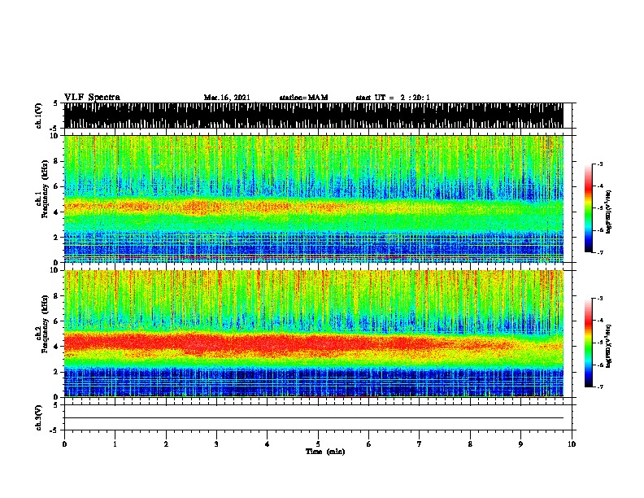
Task: Select the date text "Mar.16, 2021"
Action: 227,98
